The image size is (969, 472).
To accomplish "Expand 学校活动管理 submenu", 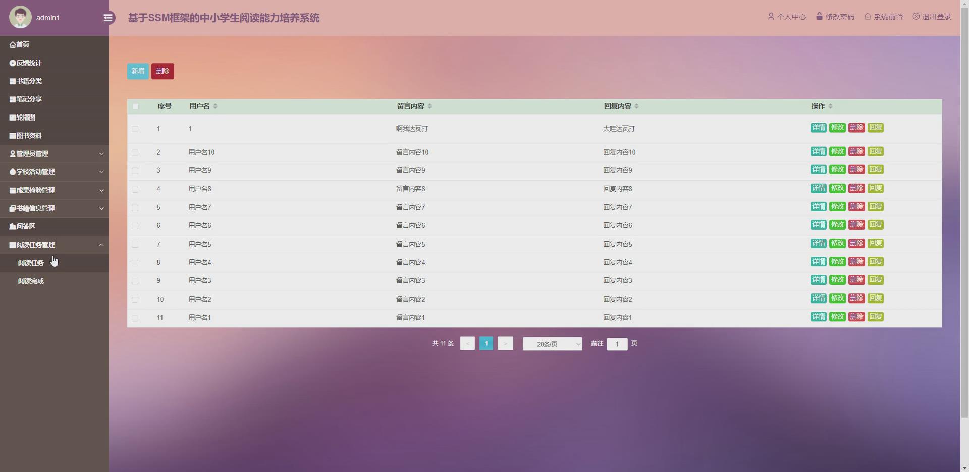I will coord(55,172).
